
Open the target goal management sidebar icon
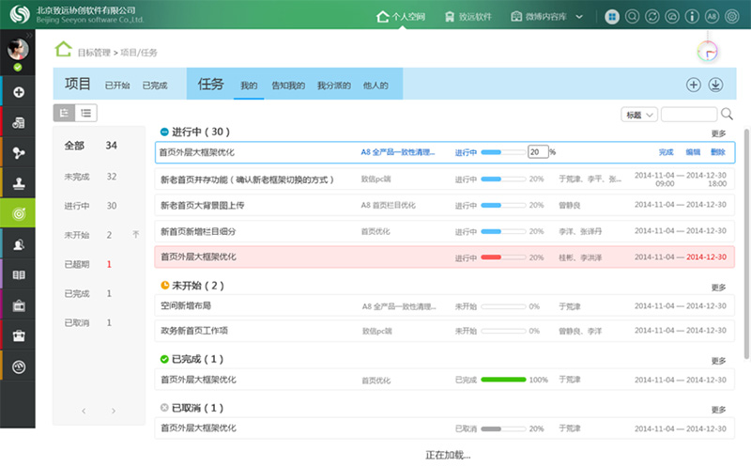tap(19, 213)
